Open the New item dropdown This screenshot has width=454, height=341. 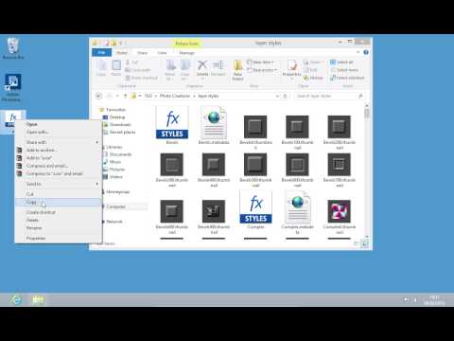coord(260,63)
